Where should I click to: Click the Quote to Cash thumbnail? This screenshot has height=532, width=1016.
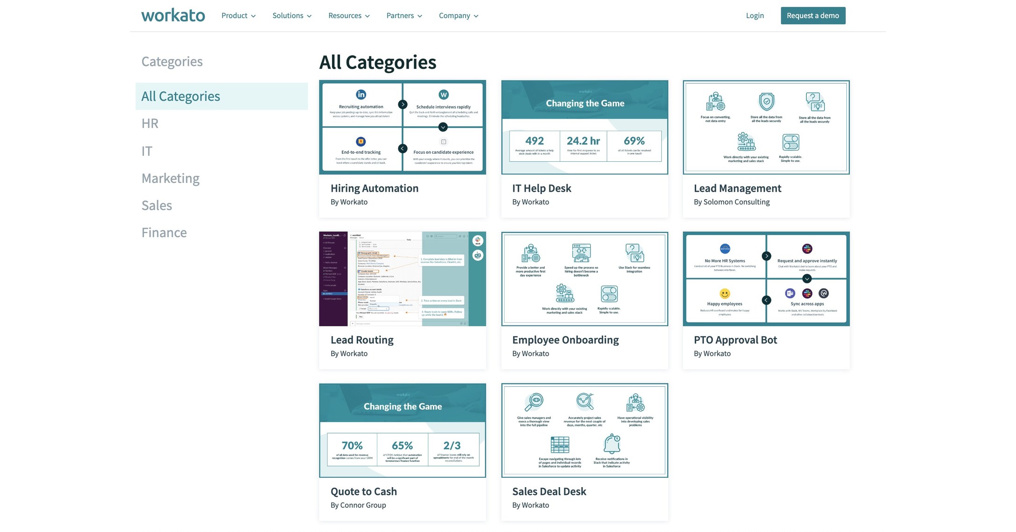point(402,430)
